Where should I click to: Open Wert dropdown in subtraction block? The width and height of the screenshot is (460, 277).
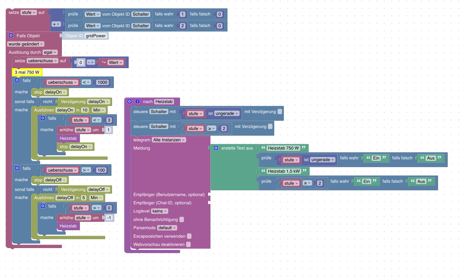click(115, 62)
